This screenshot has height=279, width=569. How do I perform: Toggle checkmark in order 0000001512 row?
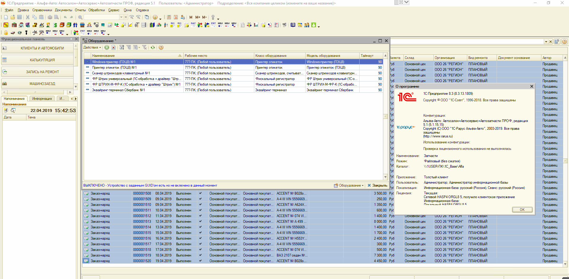[200, 216]
